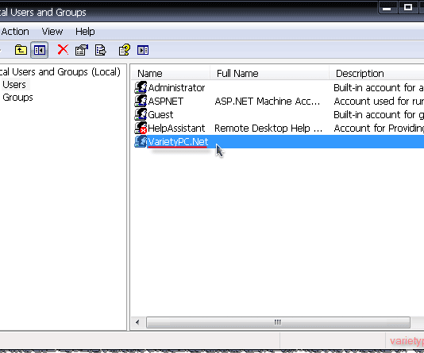Open the Action menu
Screen dimensions: 424x353
pyautogui.click(x=15, y=32)
